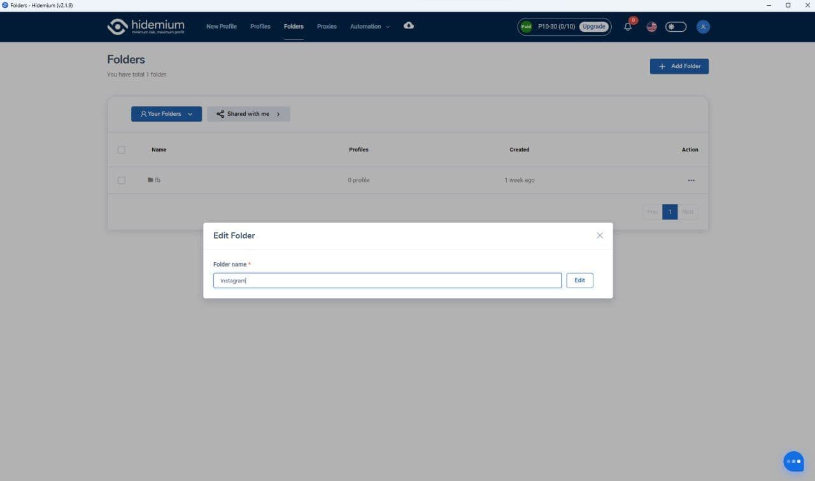This screenshot has width=815, height=481.
Task: Go to the Profiles tab
Action: pos(260,27)
